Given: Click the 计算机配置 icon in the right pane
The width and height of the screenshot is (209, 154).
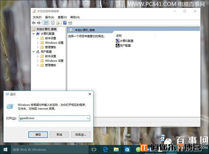Looking at the screenshot, I should (117, 41).
